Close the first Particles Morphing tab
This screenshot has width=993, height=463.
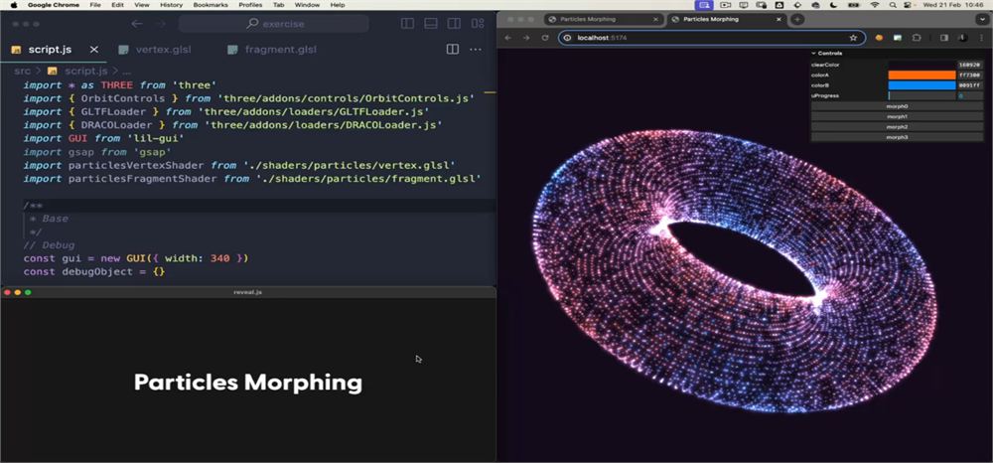pos(654,20)
